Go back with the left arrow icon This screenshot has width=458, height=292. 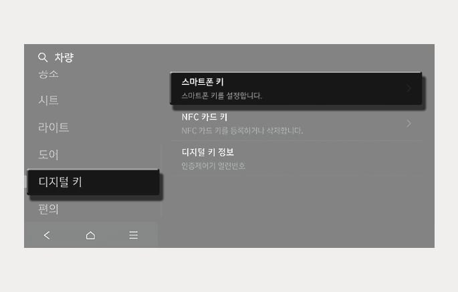coord(47,235)
